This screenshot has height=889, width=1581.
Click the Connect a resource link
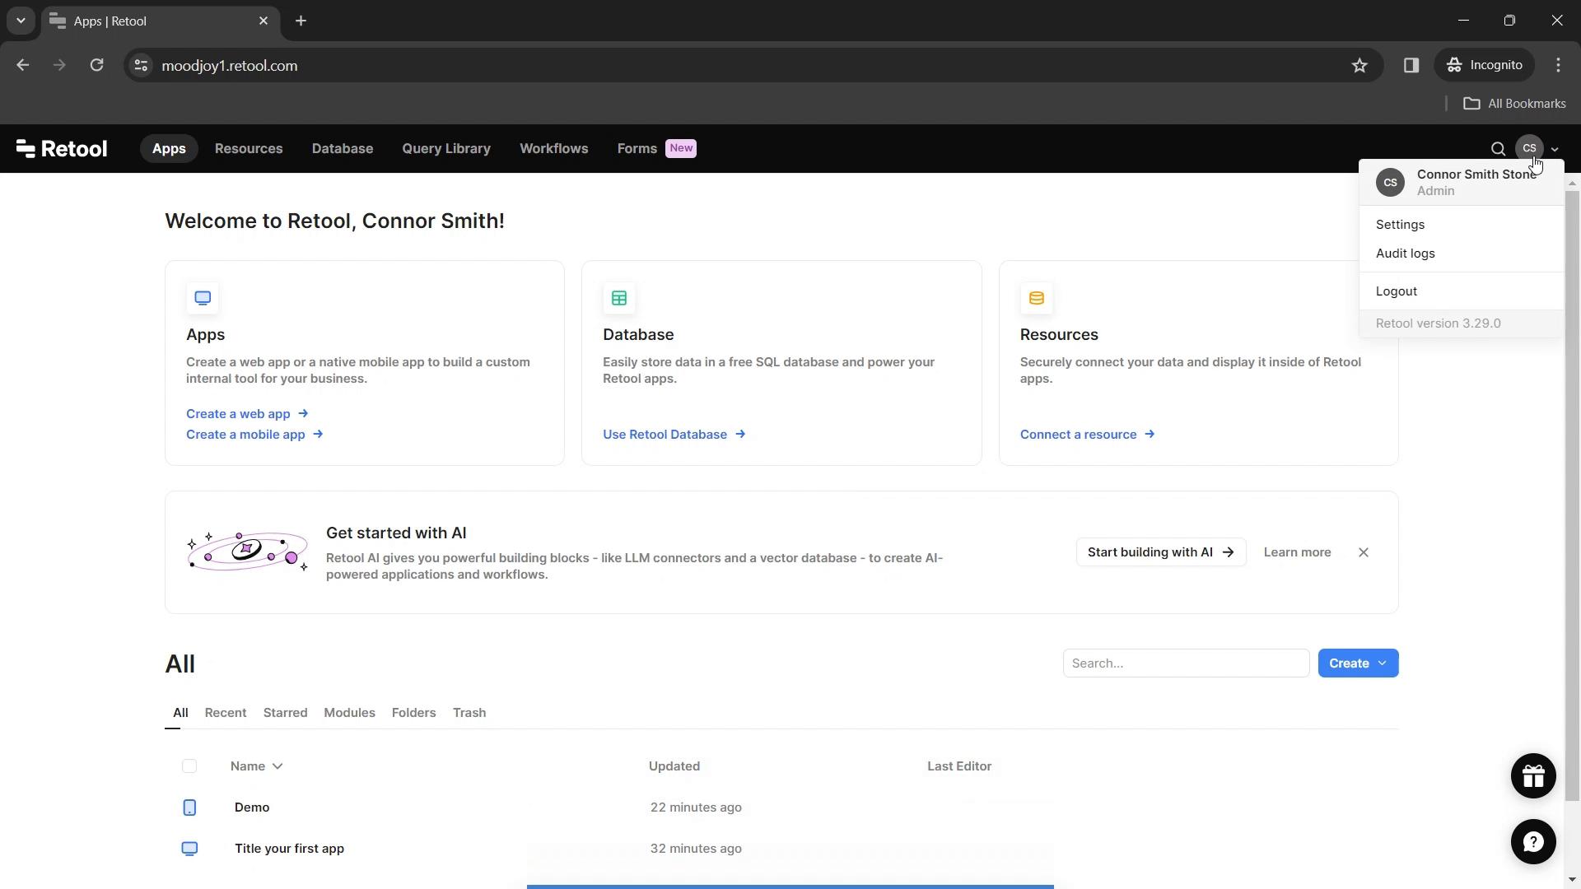1087,434
